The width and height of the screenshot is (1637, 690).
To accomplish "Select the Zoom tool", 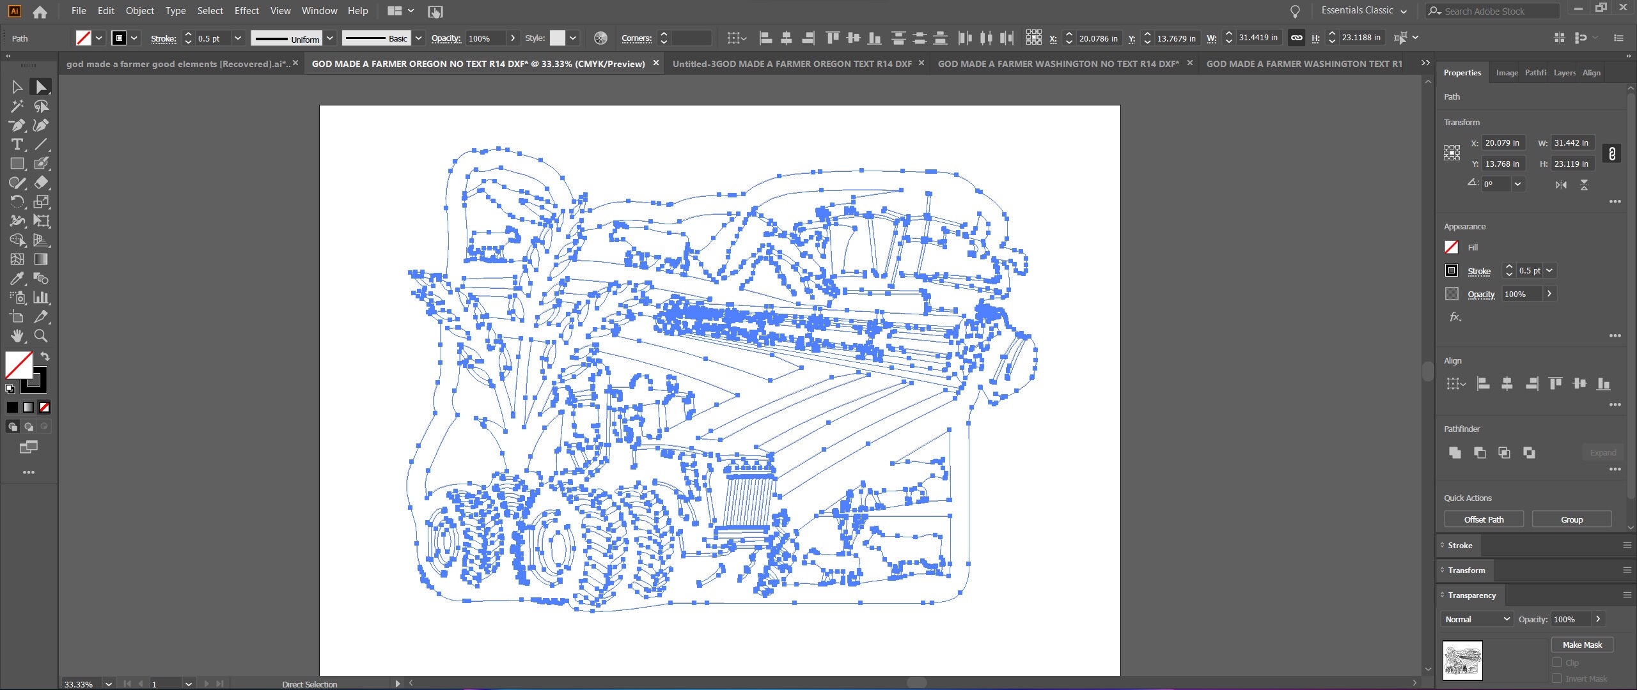I will [40, 335].
